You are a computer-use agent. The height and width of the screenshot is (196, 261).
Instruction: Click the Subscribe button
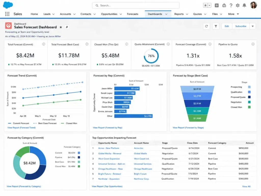pyautogui.click(x=241, y=26)
